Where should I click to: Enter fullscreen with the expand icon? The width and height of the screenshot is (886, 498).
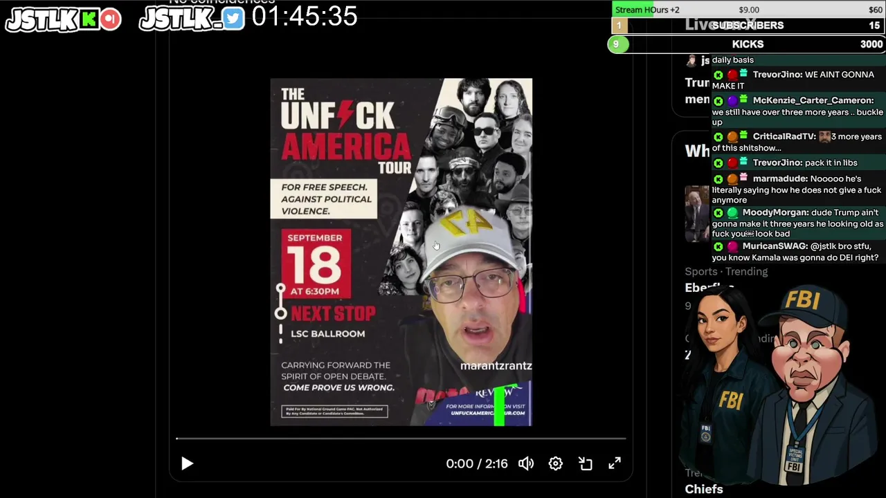(615, 463)
